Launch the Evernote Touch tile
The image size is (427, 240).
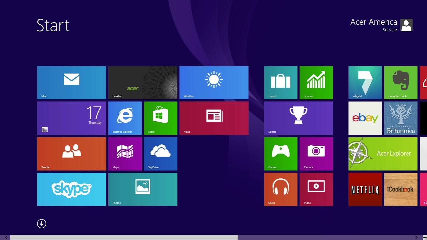pos(401,83)
